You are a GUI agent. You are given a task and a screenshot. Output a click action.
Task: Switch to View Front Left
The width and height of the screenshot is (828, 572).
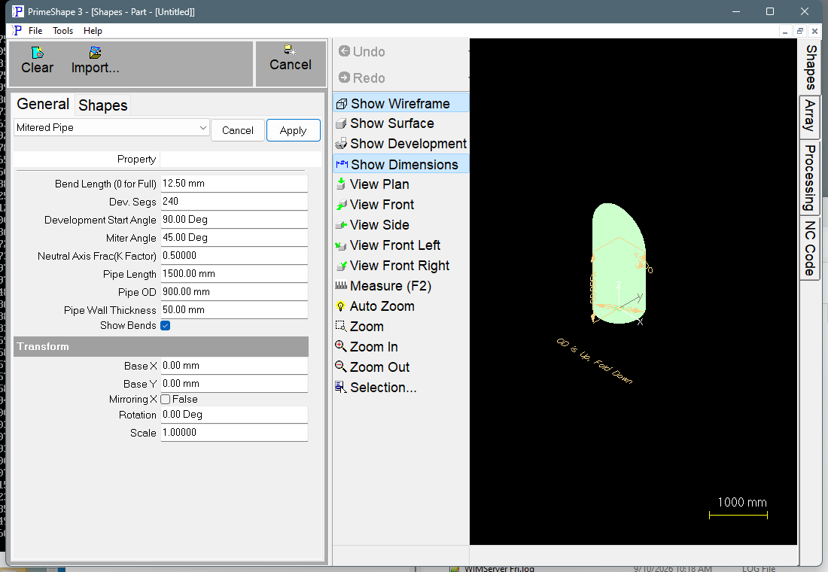pos(388,245)
